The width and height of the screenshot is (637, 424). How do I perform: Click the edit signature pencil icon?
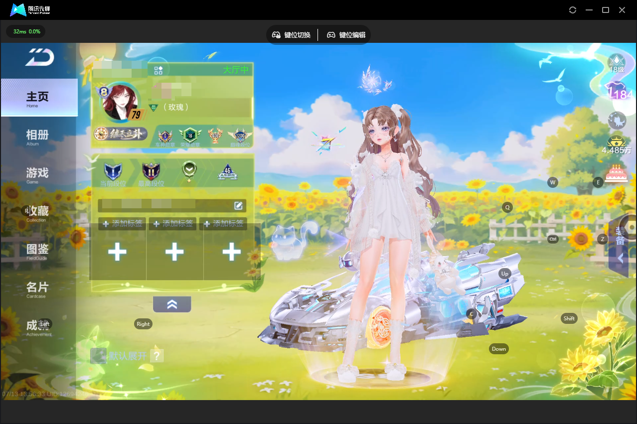click(238, 205)
